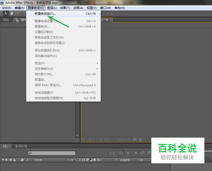Switch to the 渲染队列 tab
212x171 pixels.
[21, 146]
